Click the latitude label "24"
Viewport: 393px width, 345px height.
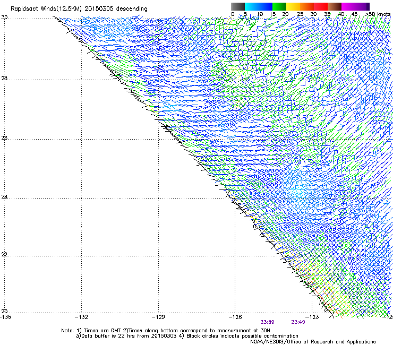click(4, 197)
